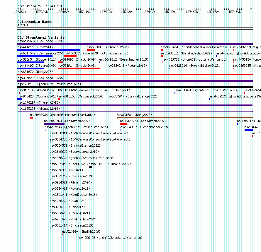Click the Cytogenetic Bands track title
Screen dimensions: 261x252
pos(35,22)
